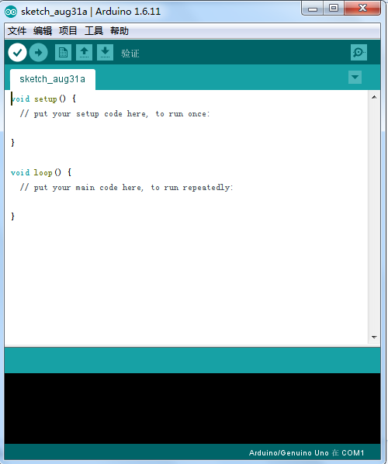
Task: Click the 验证 tooltip label in the toolbar
Action: pos(130,54)
